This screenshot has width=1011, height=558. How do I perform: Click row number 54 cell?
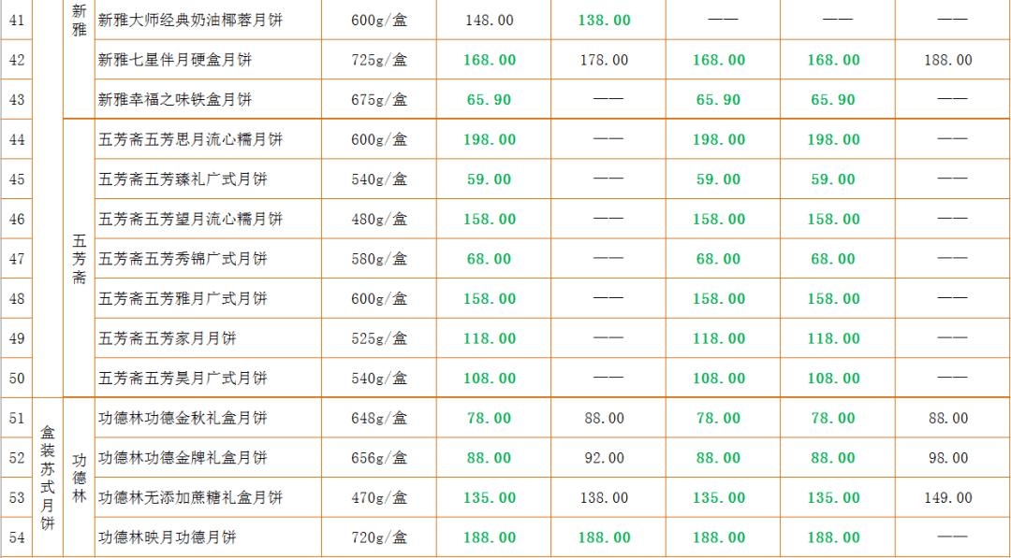pos(17,537)
